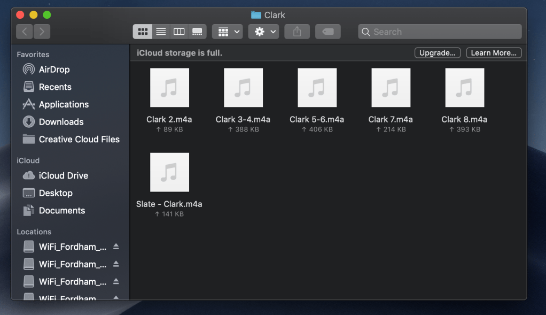Select Downloads in the sidebar
The width and height of the screenshot is (546, 315).
(60, 122)
